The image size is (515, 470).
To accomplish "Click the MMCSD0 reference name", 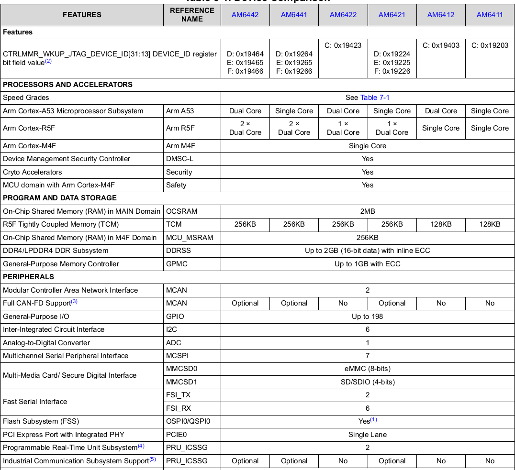I will tap(181, 369).
